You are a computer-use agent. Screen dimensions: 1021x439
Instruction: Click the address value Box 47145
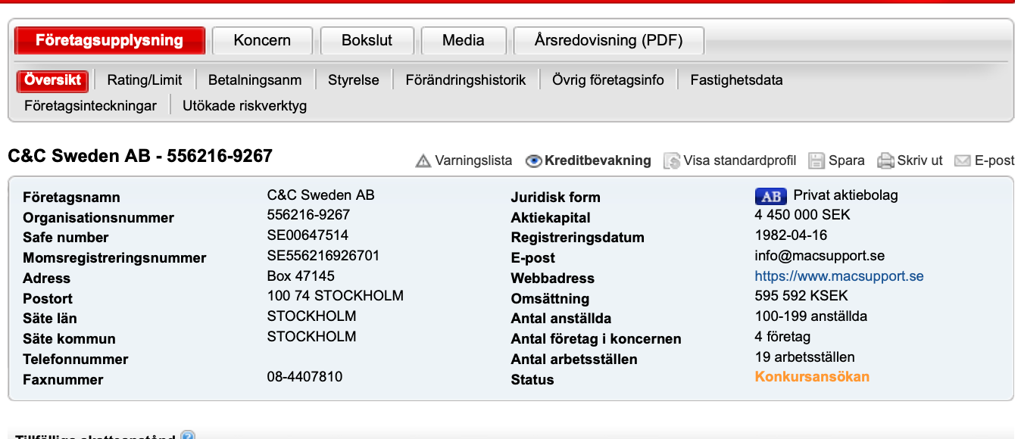tap(301, 276)
